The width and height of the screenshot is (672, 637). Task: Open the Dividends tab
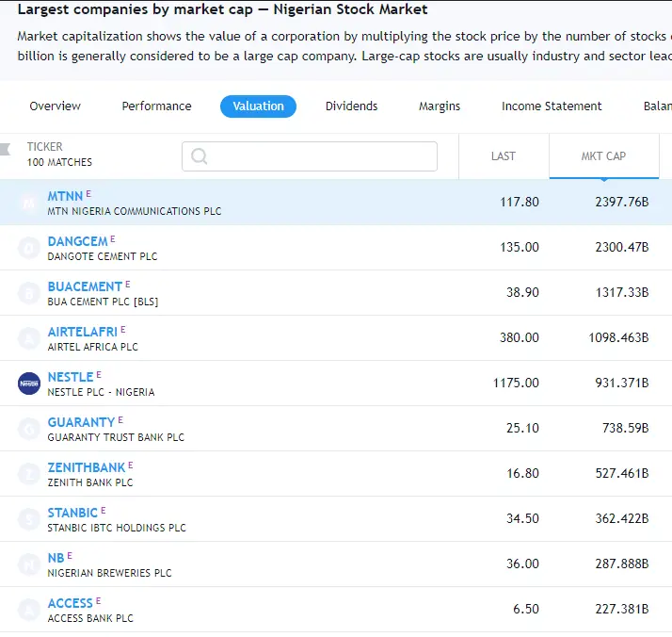tap(351, 106)
